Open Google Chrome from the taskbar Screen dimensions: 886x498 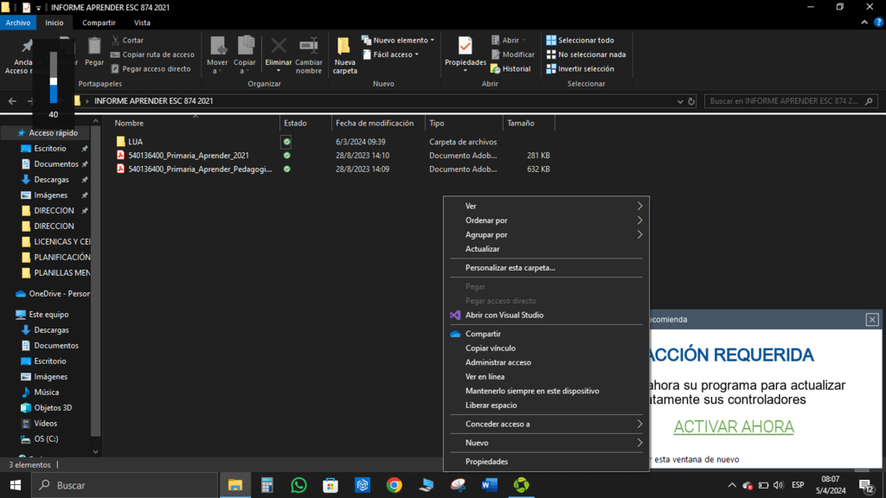pyautogui.click(x=395, y=485)
